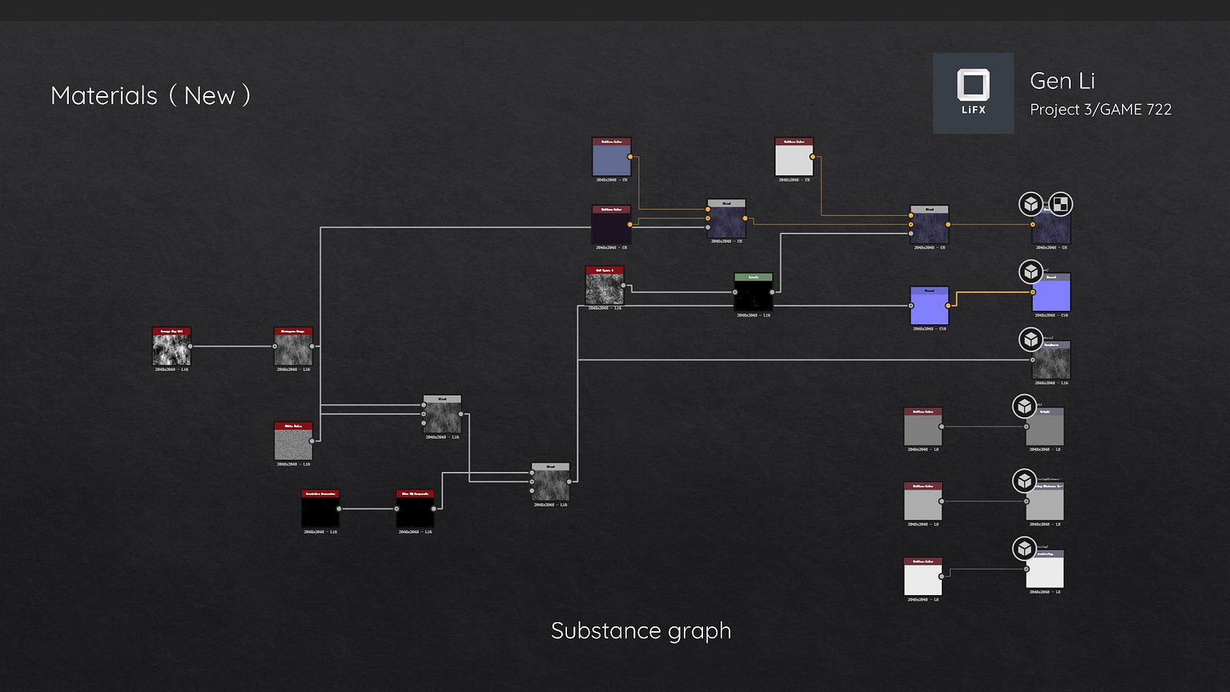Viewport: 1230px width, 692px height.
Task: Click the 'Materials ( New )' heading
Action: point(151,96)
